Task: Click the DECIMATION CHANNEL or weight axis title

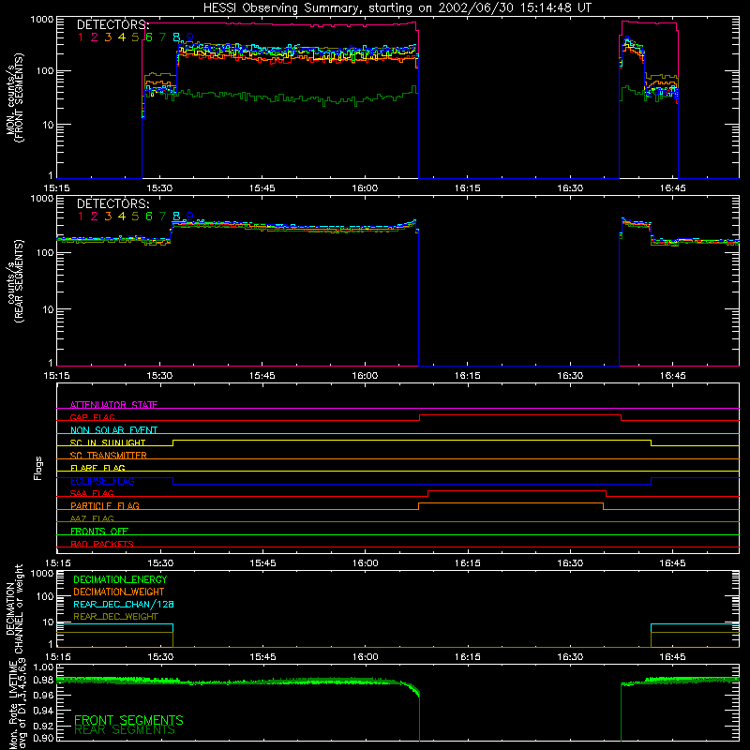Action: coord(14,608)
